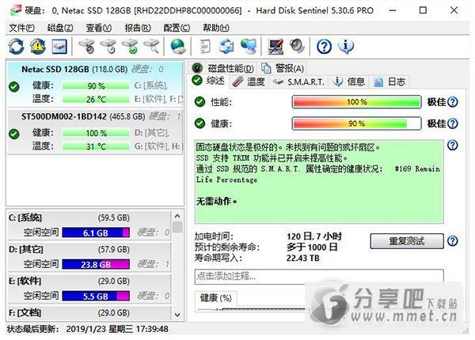
Task: Click the 性能 100% gradient bar
Action: click(356, 102)
